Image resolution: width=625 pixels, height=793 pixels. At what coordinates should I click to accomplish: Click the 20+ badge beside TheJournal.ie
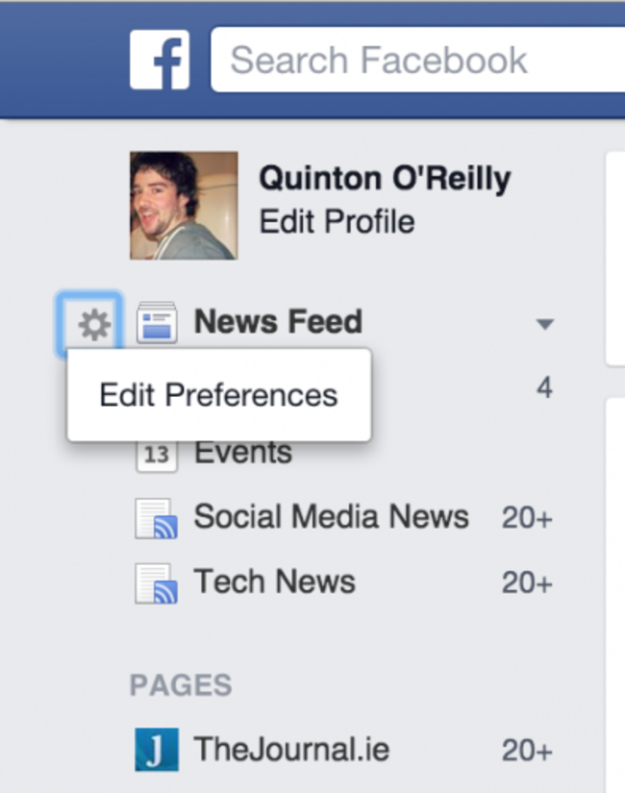(x=526, y=749)
